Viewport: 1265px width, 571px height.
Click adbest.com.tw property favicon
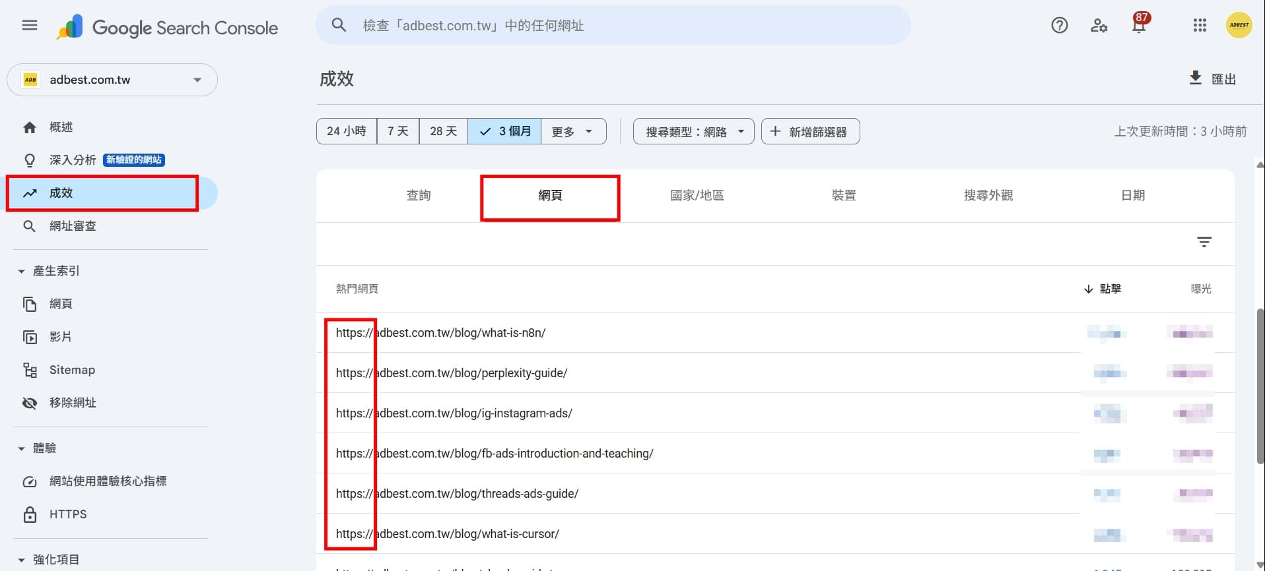click(30, 80)
